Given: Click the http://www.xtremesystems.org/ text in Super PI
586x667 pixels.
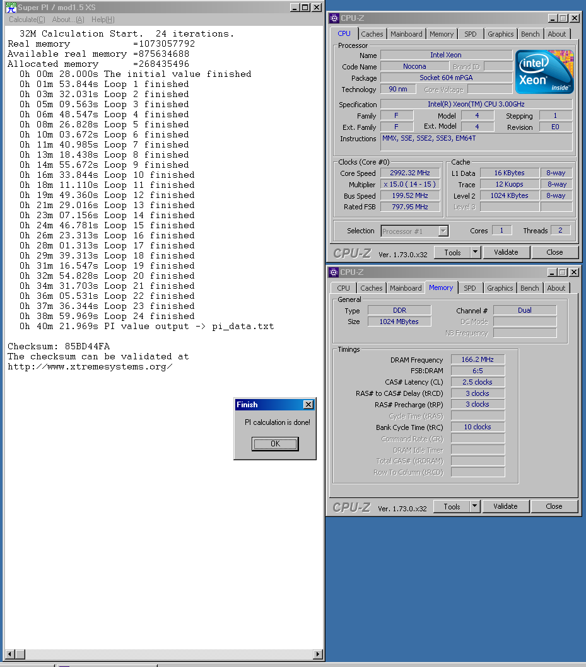Looking at the screenshot, I should point(90,367).
